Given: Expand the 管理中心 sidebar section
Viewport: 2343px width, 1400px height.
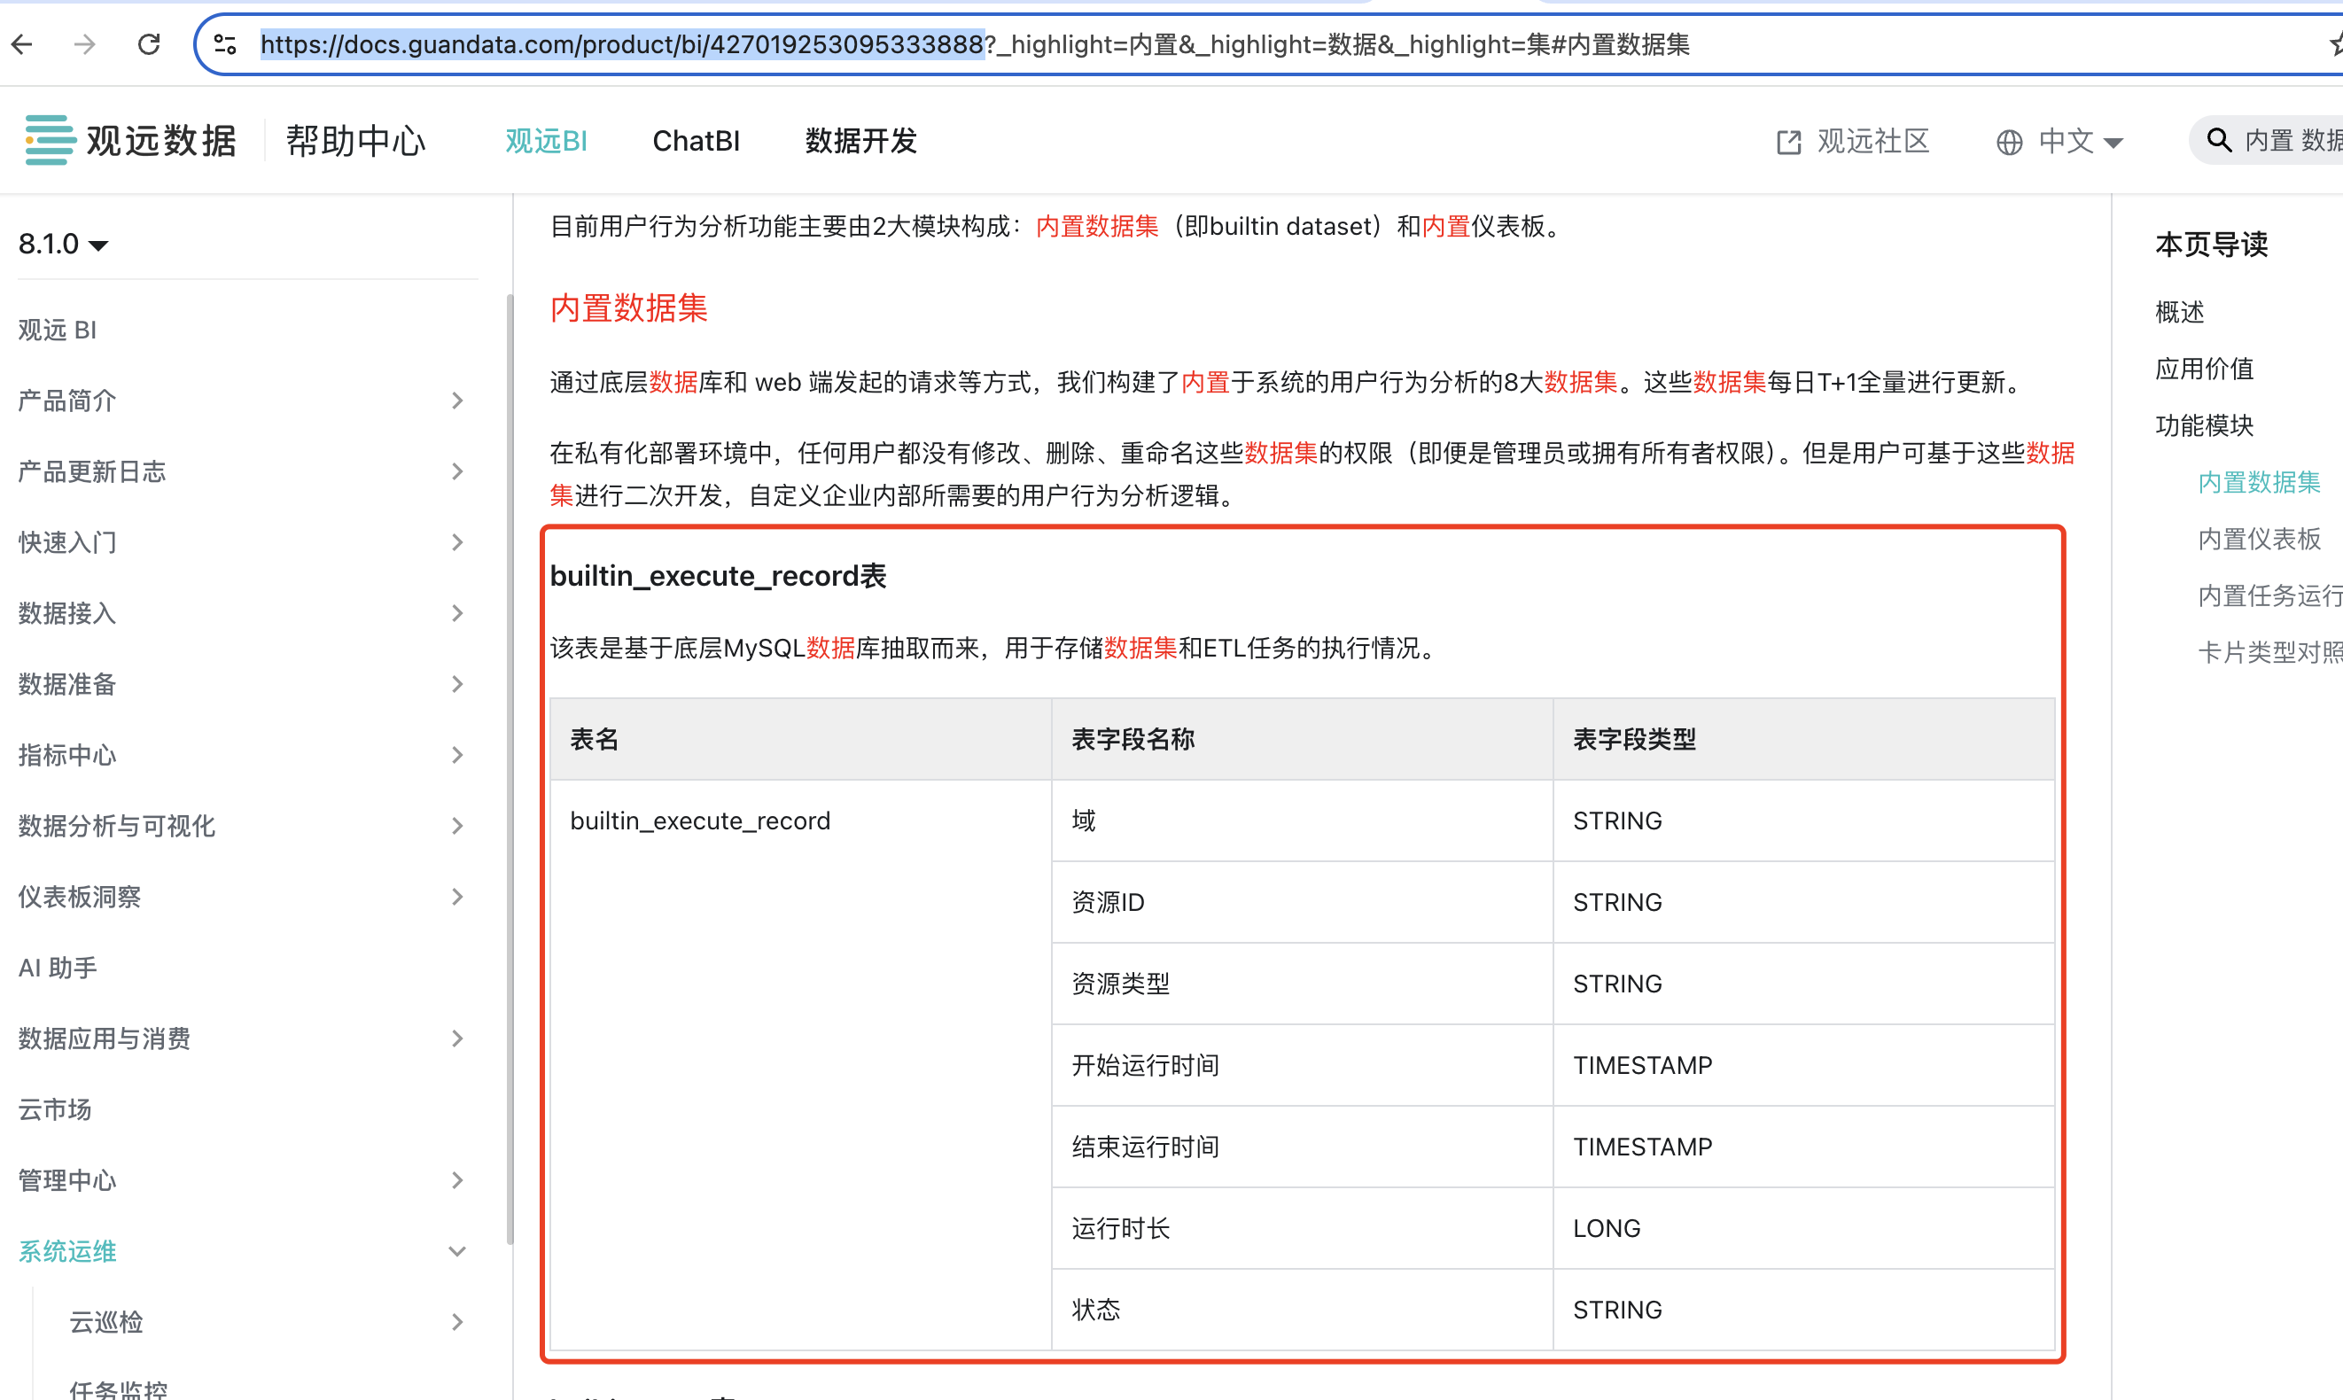Looking at the screenshot, I should coord(458,1180).
